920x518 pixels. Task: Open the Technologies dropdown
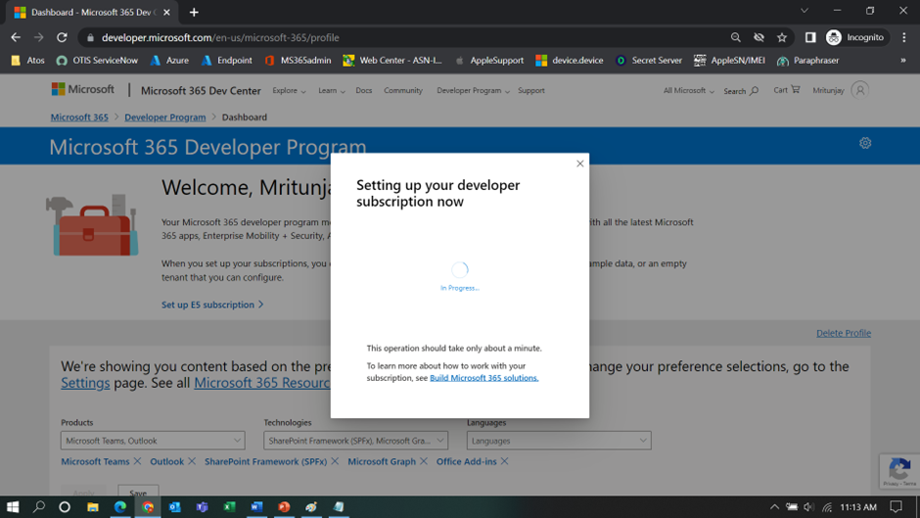pyautogui.click(x=355, y=441)
